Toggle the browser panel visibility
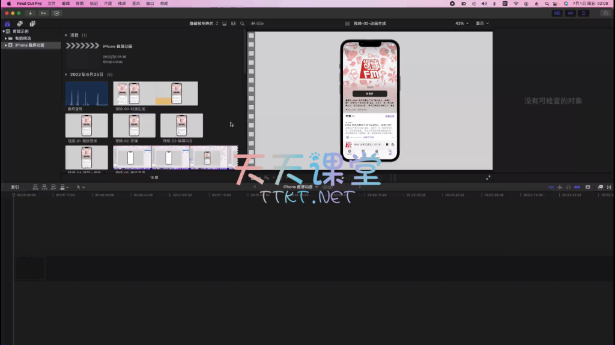The width and height of the screenshot is (615, 345). tap(557, 13)
